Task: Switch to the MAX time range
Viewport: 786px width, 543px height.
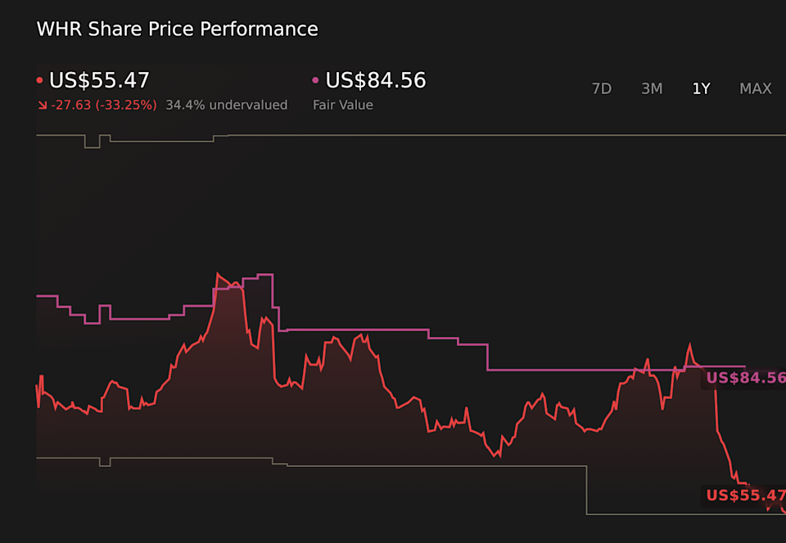Action: (x=755, y=88)
